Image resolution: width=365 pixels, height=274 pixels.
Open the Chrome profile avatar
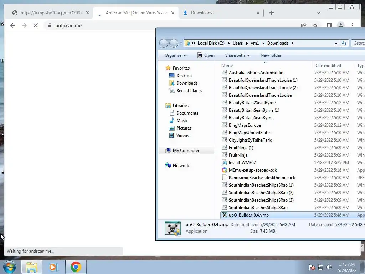coord(340,25)
